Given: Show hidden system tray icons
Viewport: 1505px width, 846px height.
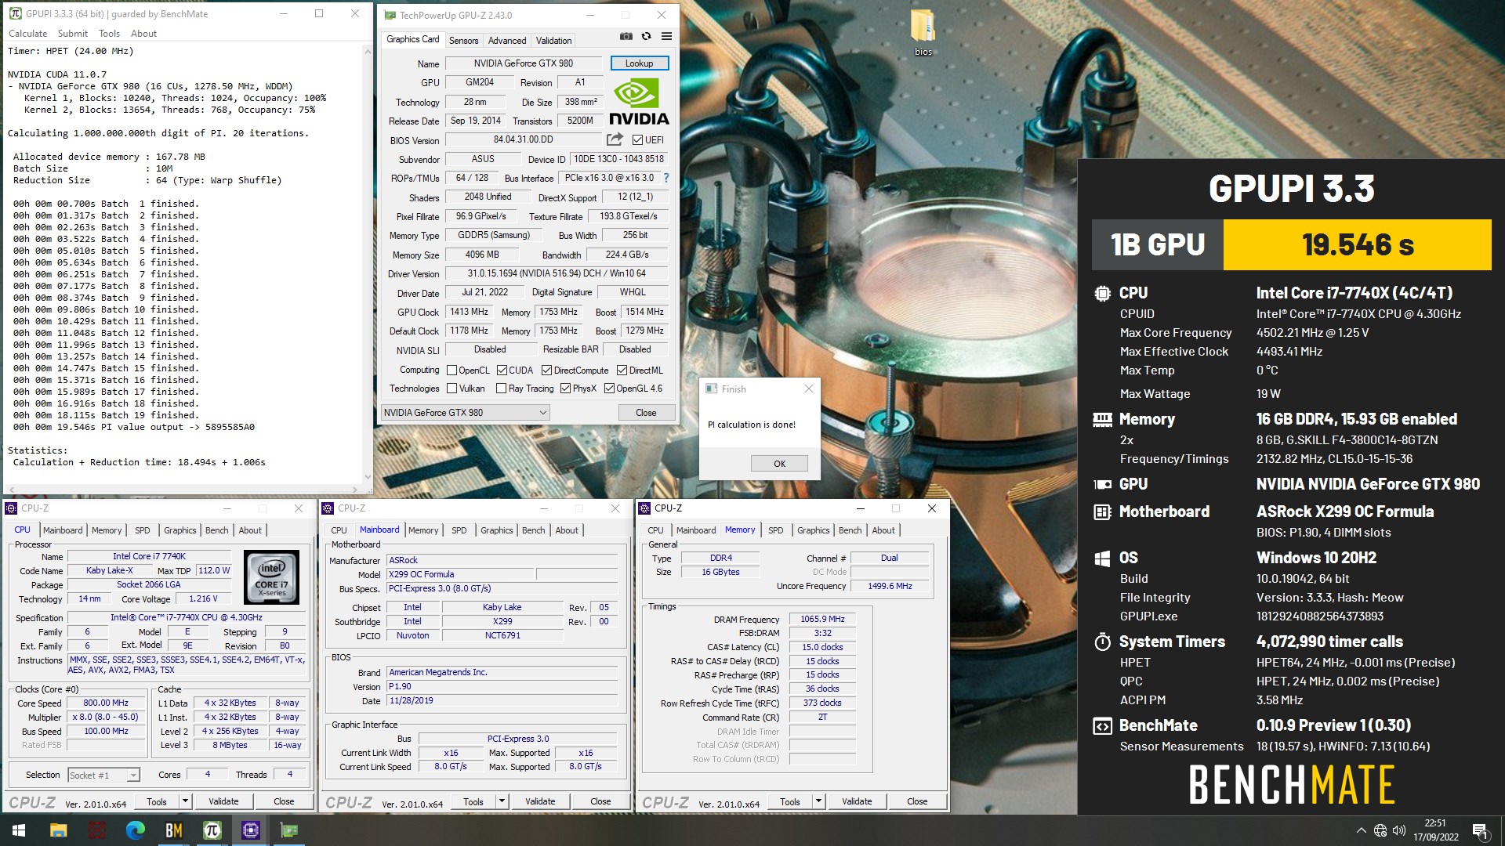Looking at the screenshot, I should (1361, 830).
